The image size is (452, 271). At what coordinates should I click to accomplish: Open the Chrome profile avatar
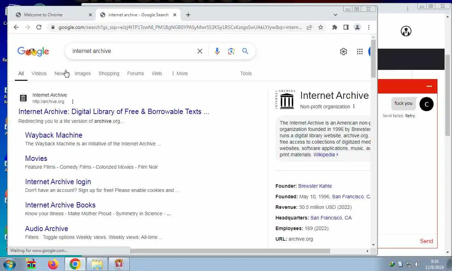[357, 27]
